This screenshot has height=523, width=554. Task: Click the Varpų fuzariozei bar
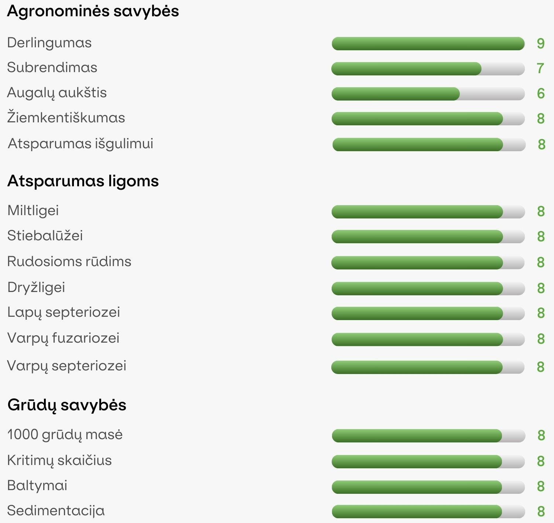point(428,339)
